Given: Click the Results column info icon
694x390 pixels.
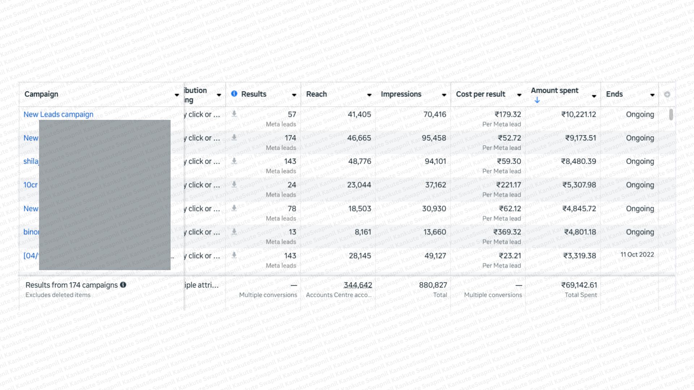Looking at the screenshot, I should (x=234, y=94).
